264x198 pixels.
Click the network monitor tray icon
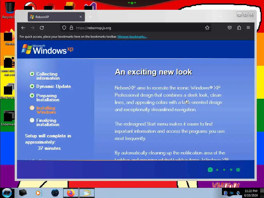click(232, 193)
